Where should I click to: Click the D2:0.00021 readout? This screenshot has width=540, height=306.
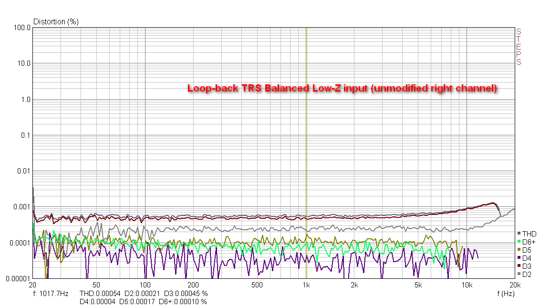142,294
